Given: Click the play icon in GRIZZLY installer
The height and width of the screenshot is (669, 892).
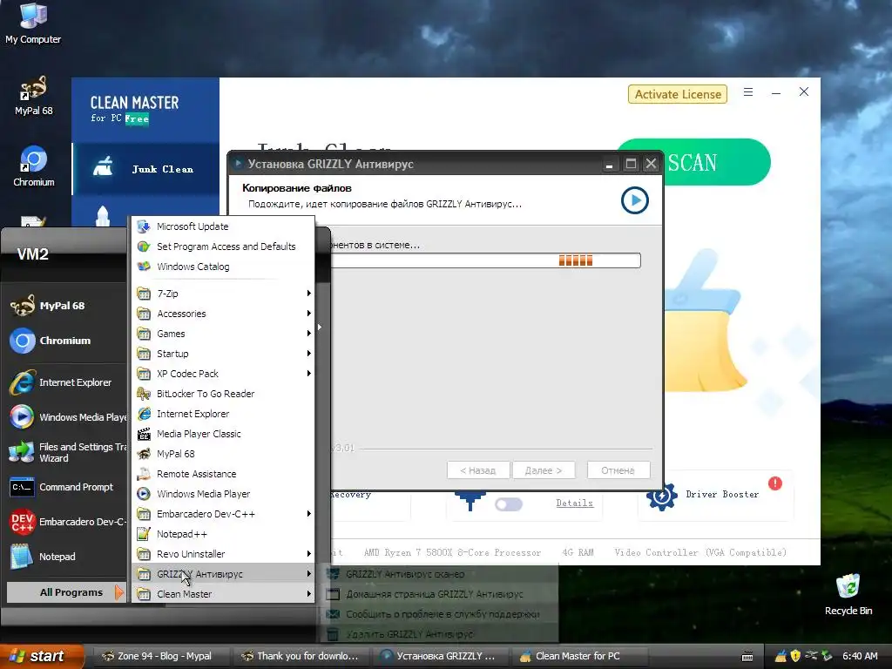Looking at the screenshot, I should (635, 200).
